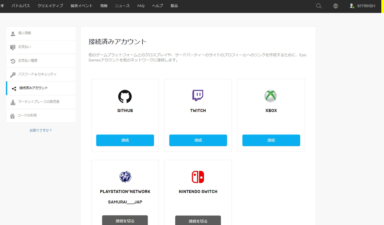Click the Nintendo Switch logo icon
Viewport: 384px width, 225px height.
198,177
